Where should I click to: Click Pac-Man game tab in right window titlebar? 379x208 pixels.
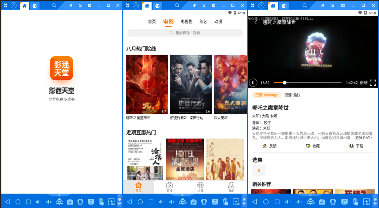(x=284, y=6)
